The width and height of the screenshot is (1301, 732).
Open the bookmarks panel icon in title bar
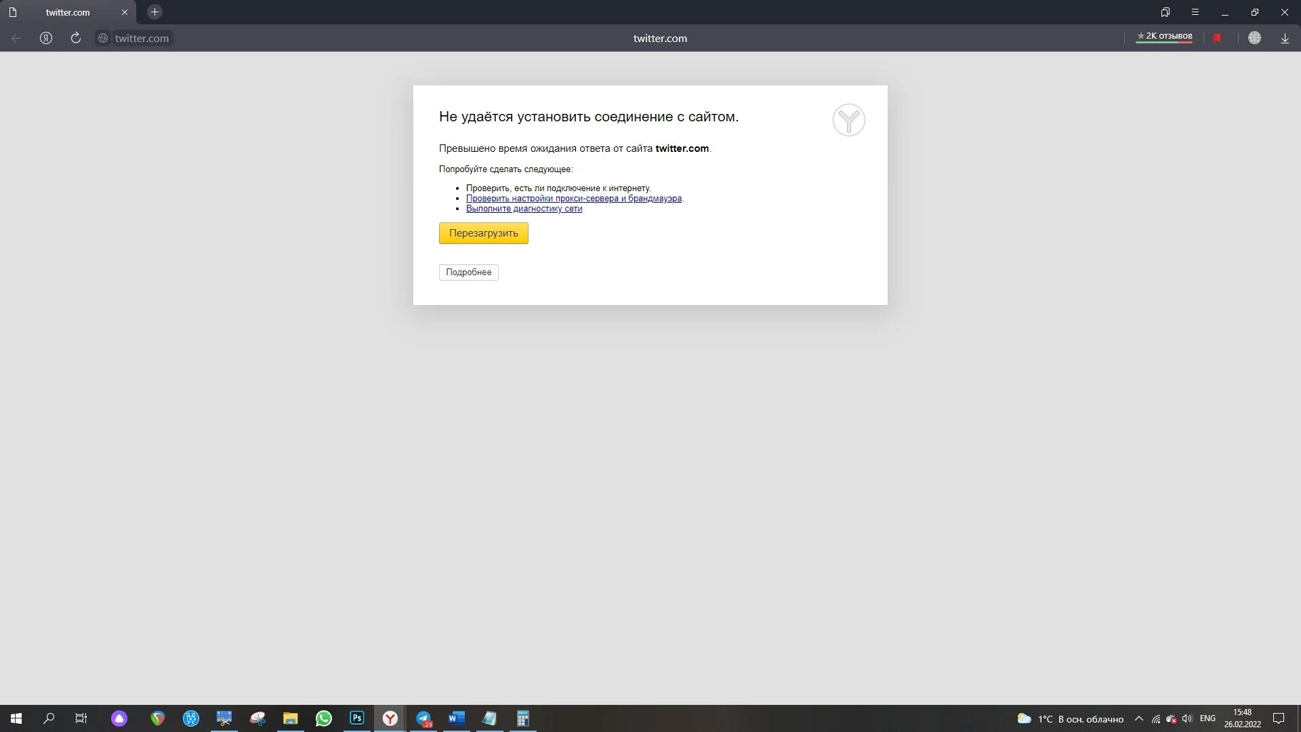pos(1165,12)
